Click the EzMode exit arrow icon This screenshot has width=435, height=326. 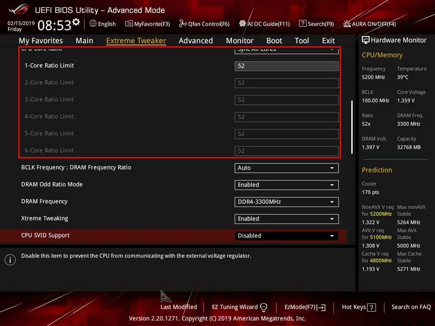point(322,307)
